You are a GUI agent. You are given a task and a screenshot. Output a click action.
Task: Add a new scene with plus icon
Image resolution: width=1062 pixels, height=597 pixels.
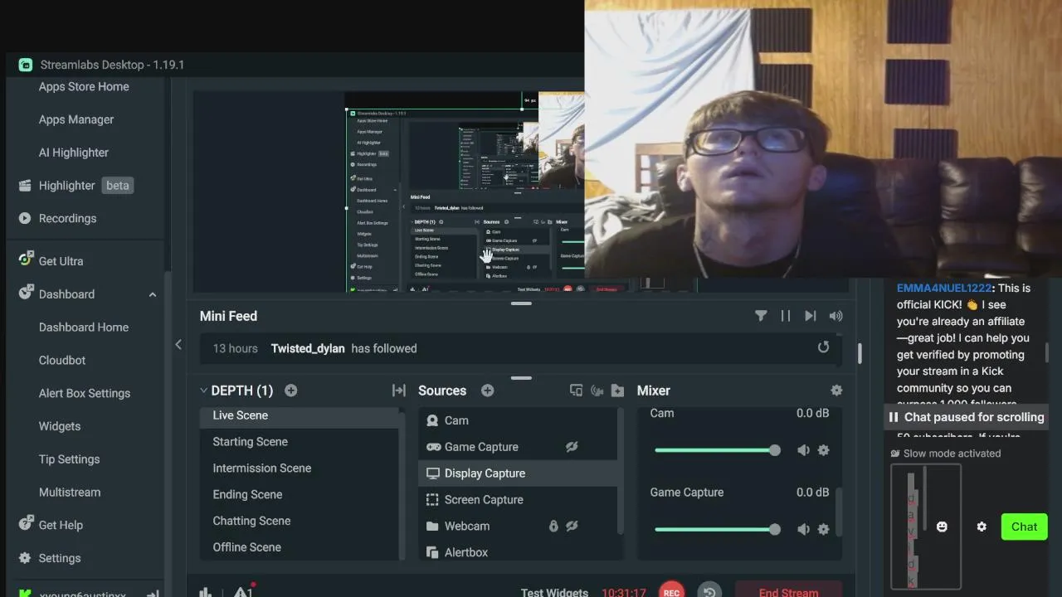pyautogui.click(x=291, y=391)
